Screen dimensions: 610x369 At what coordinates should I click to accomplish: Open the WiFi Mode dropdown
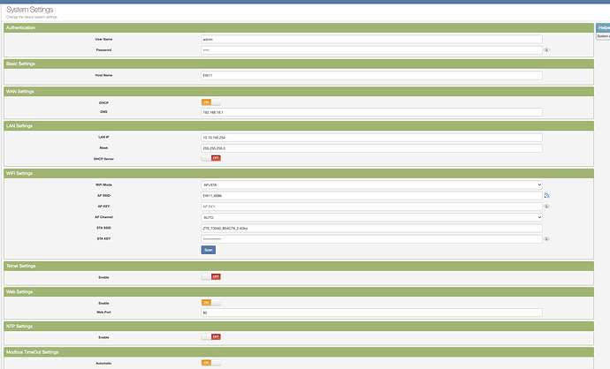tap(371, 184)
